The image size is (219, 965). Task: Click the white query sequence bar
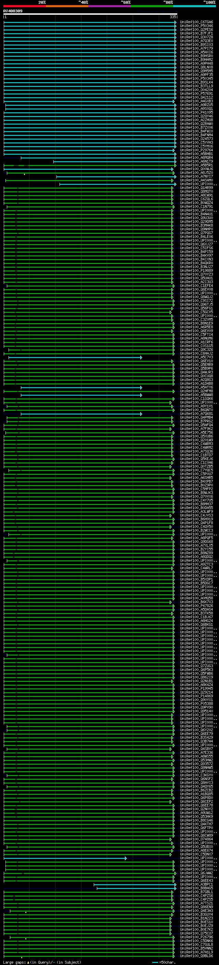click(x=90, y=14)
